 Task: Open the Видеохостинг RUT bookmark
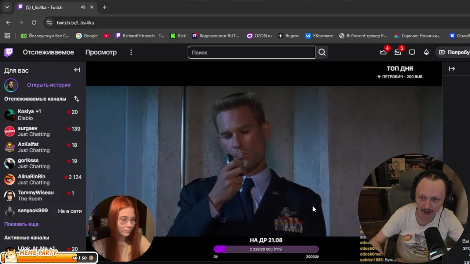216,36
